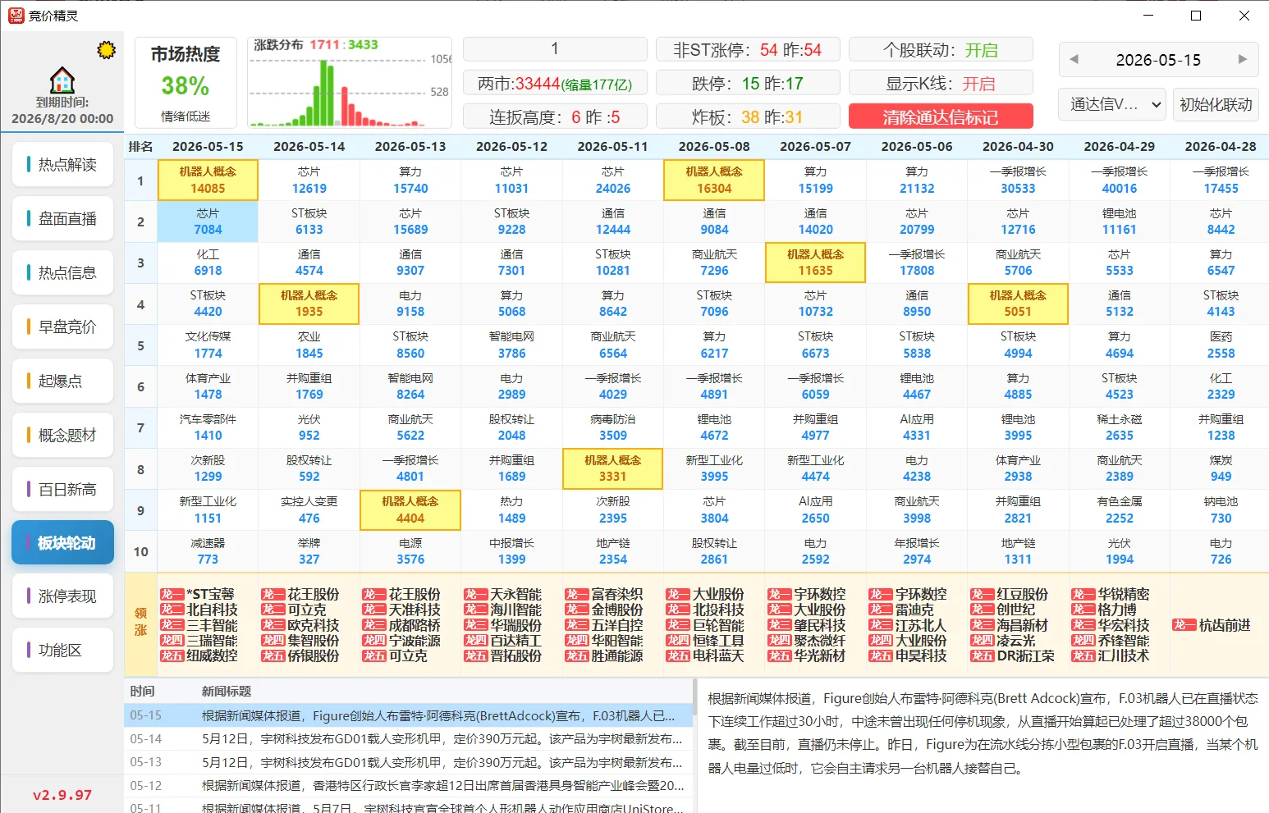Click leading stock 花王股份 under 05-14

click(x=313, y=594)
